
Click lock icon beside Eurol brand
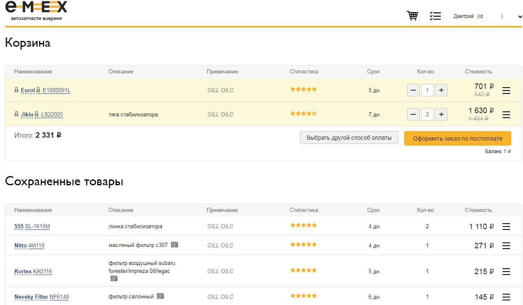click(x=17, y=90)
